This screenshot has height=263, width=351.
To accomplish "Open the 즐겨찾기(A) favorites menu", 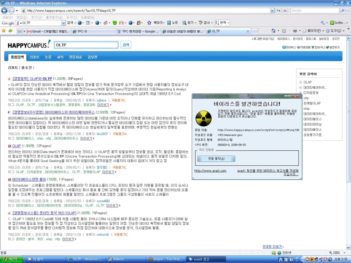I will point(54,17).
